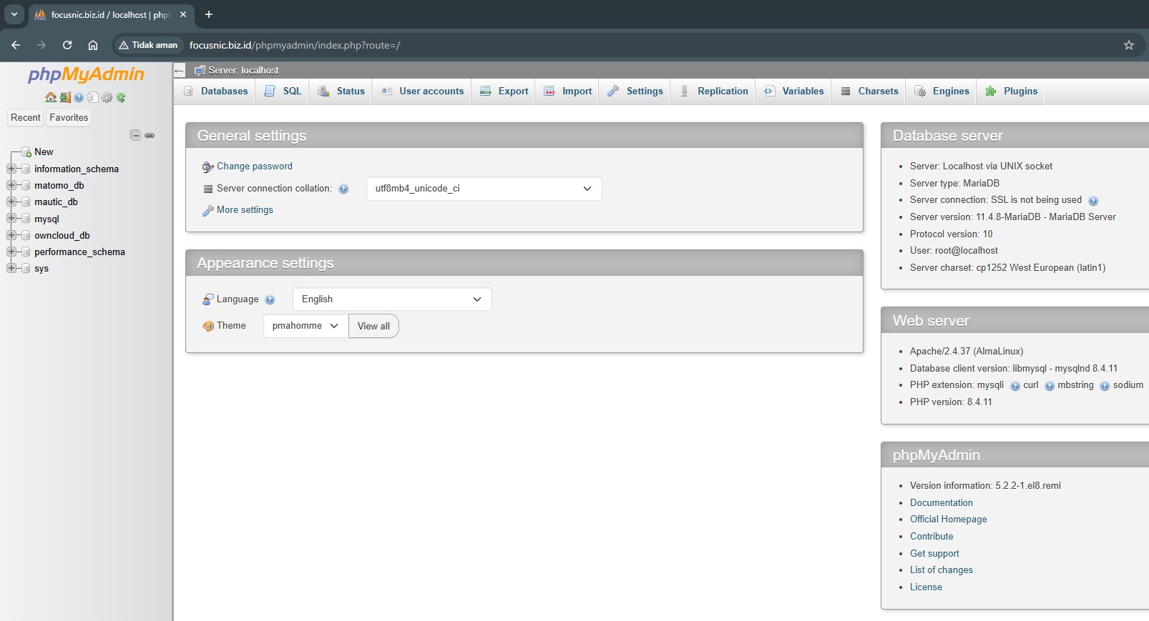Bookmark this page with the star icon
1149x621 pixels.
click(x=1129, y=45)
